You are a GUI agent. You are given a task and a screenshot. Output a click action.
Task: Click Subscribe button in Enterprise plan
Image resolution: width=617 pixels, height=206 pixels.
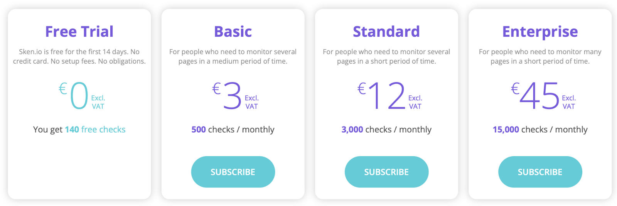pos(540,172)
